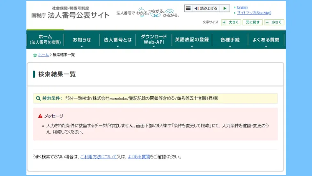Expand the ダウンロード Web-API menu
The width and height of the screenshot is (312, 176).
tap(154, 40)
